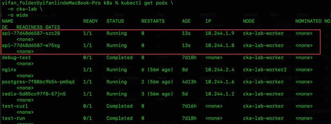Select pod name redis-5d85cc97f8-57jn5
The width and height of the screenshot is (331, 124).
pos(34,94)
